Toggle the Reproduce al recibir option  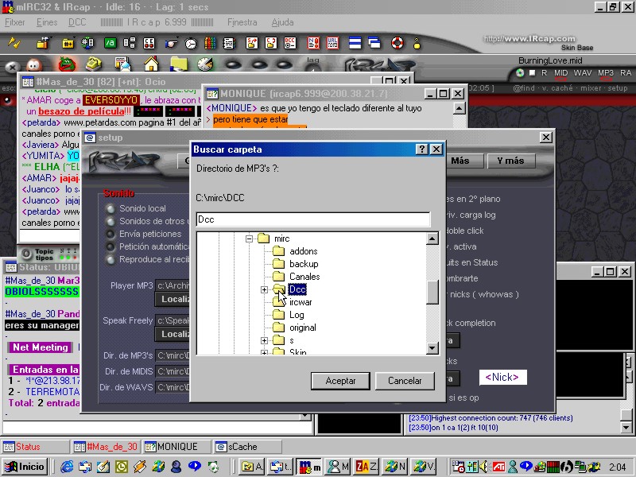pyautogui.click(x=110, y=260)
